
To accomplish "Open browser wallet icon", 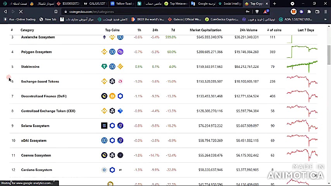I will pyautogui.click(x=317, y=12).
